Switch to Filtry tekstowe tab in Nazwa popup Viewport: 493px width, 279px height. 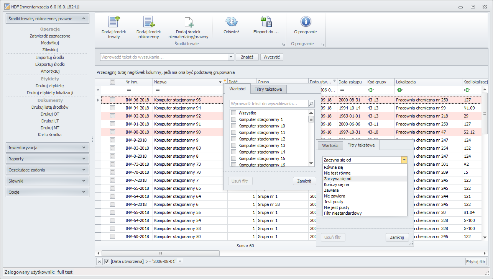(x=268, y=89)
